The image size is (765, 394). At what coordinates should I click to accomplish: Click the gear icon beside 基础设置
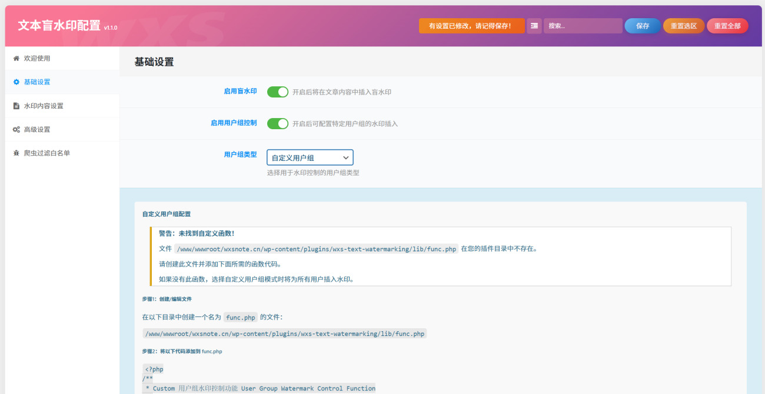[x=16, y=82]
